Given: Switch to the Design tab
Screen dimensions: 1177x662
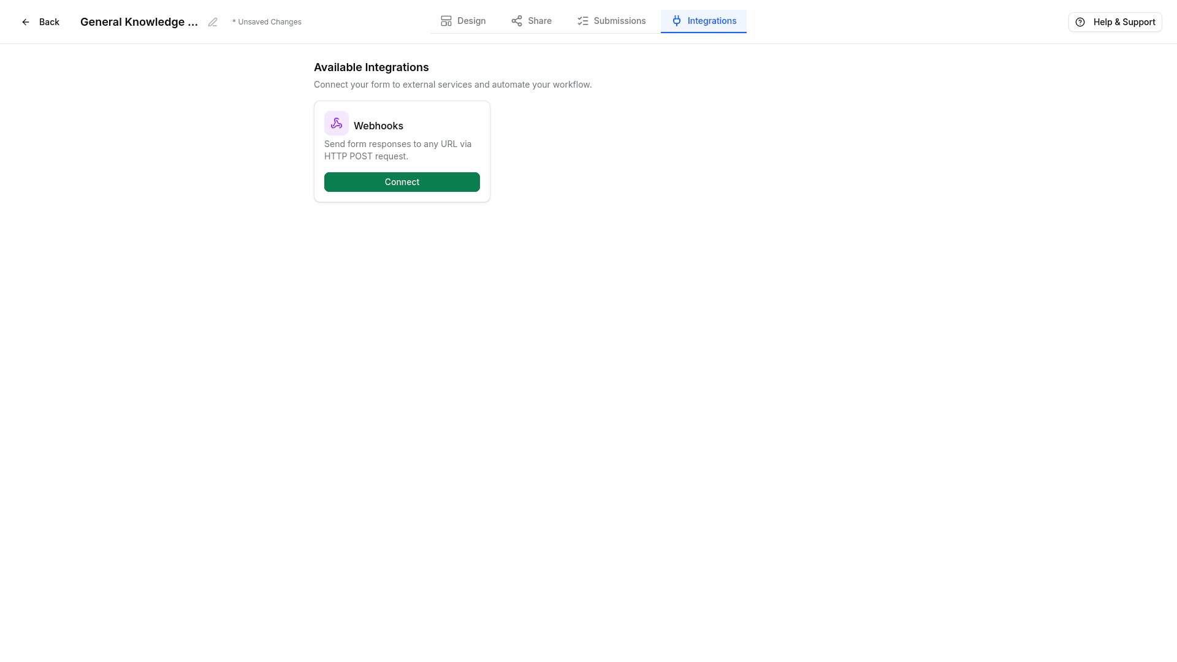Looking at the screenshot, I should pyautogui.click(x=463, y=20).
